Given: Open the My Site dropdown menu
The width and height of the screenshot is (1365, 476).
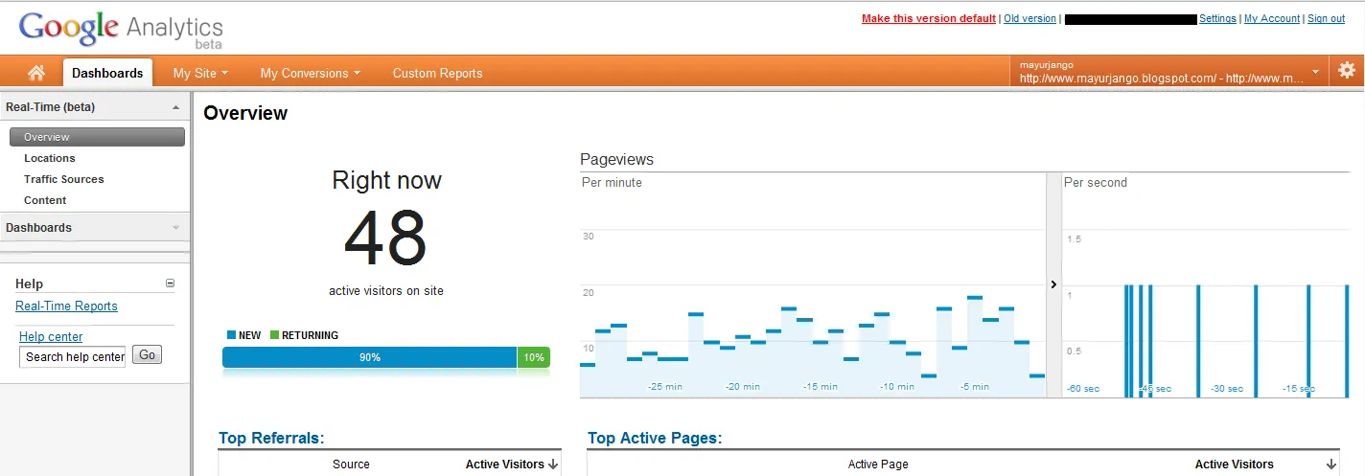Looking at the screenshot, I should (x=200, y=73).
